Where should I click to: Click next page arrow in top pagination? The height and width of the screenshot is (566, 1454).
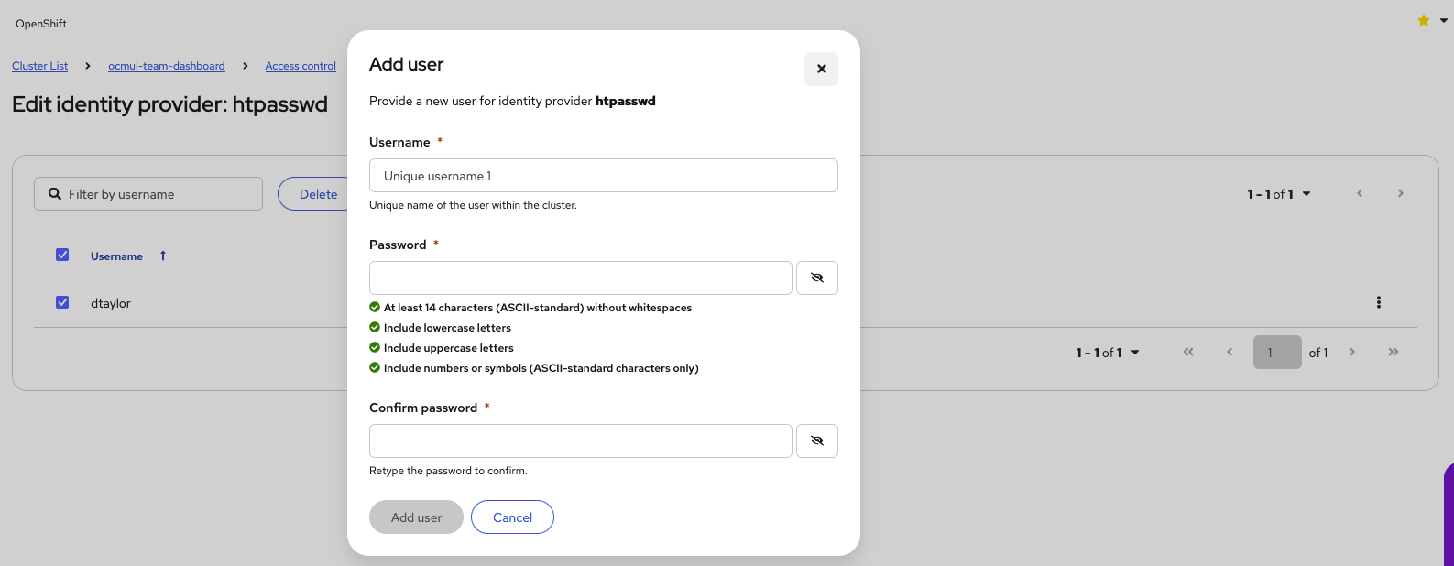[x=1400, y=194]
